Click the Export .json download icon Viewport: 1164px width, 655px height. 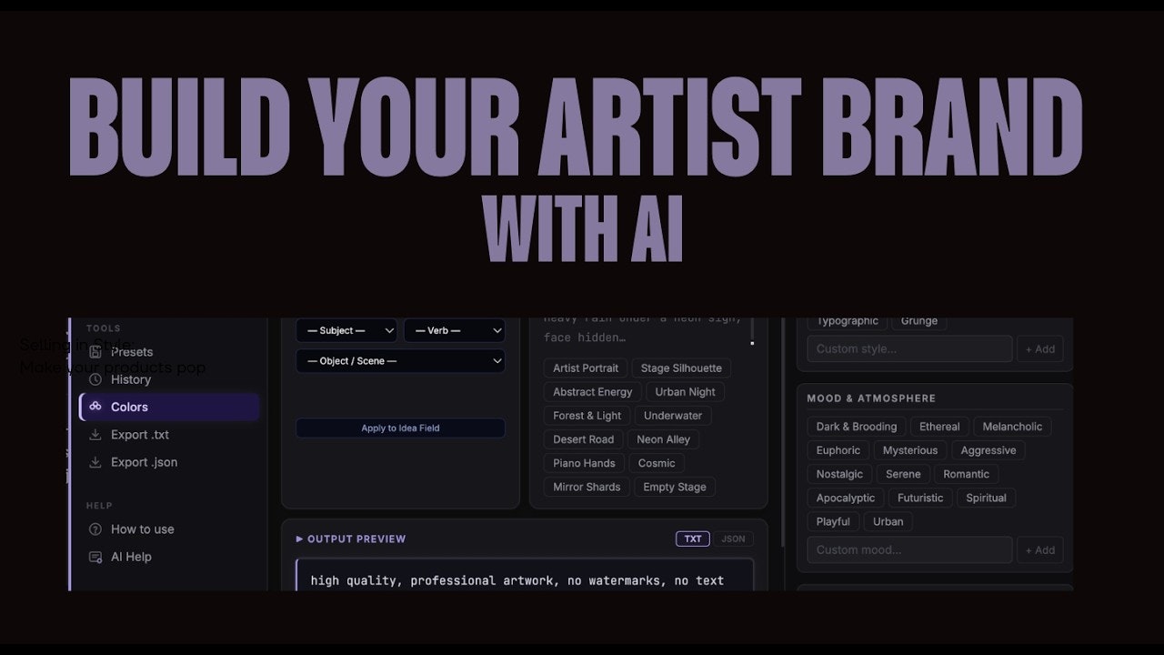tap(96, 462)
